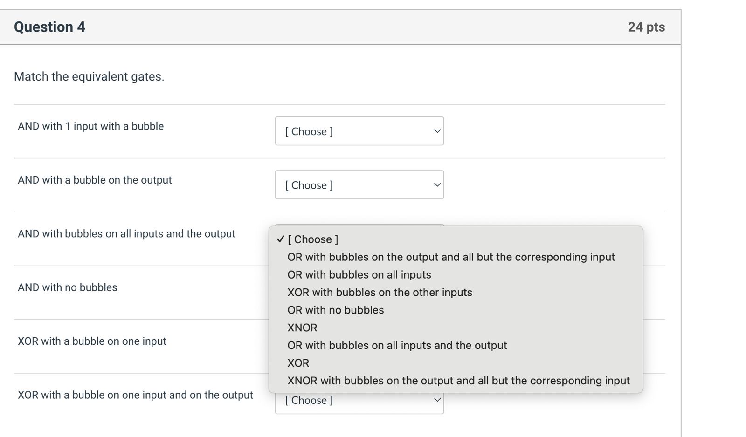Click "AND with 1 input with a bubble" label
Image resolution: width=746 pixels, height=437 pixels.
90,126
